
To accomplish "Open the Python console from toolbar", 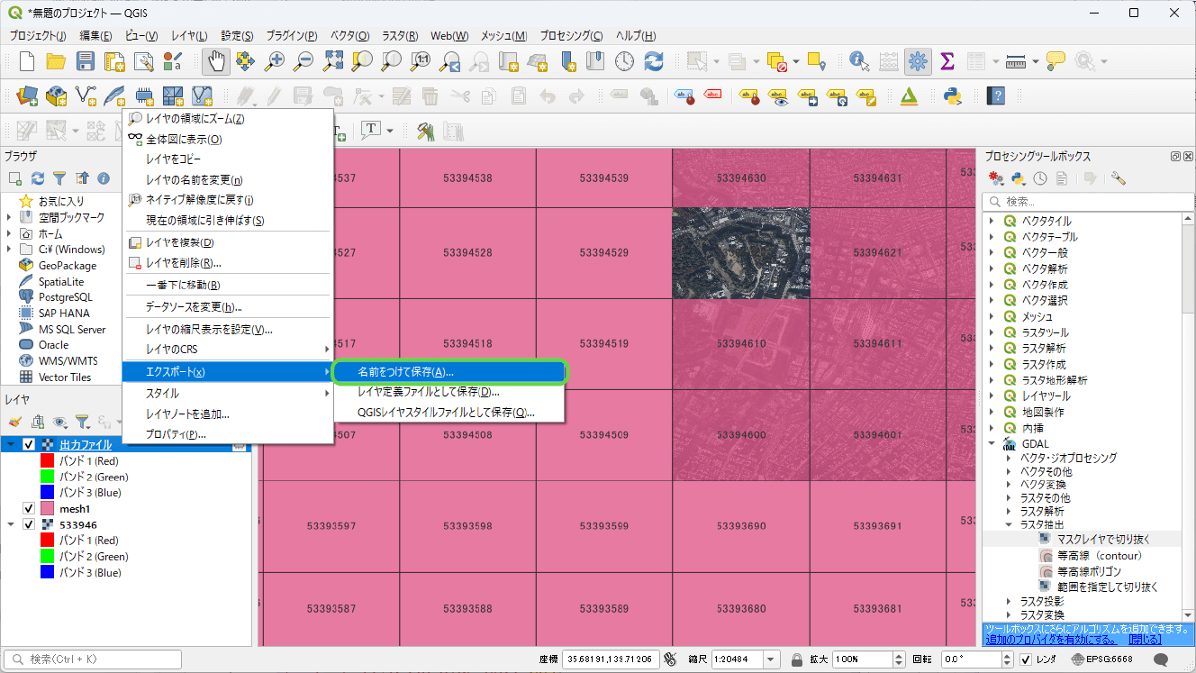I will [x=952, y=95].
